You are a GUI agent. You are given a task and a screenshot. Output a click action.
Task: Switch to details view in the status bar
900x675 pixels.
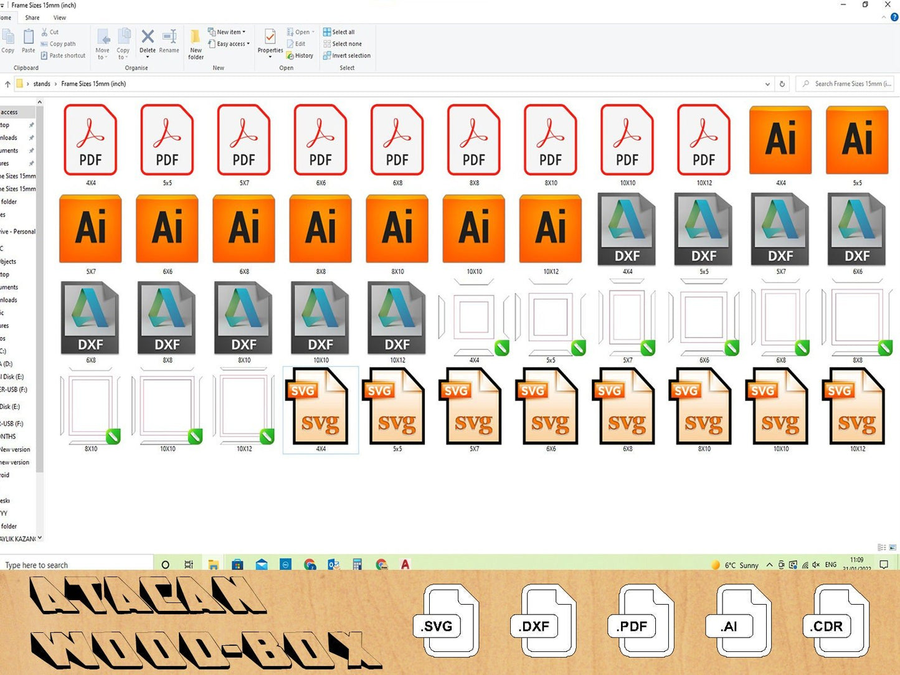pyautogui.click(x=881, y=547)
